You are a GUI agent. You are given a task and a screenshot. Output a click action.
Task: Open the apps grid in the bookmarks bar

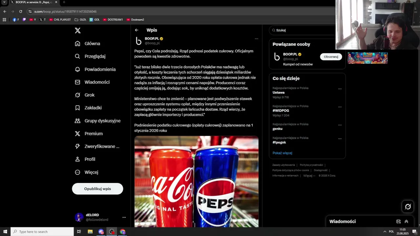pyautogui.click(x=4, y=20)
